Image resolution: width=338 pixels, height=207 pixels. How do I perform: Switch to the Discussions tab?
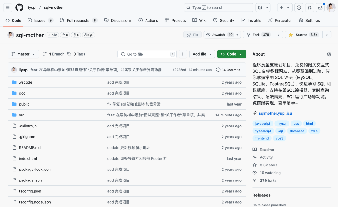click(118, 20)
